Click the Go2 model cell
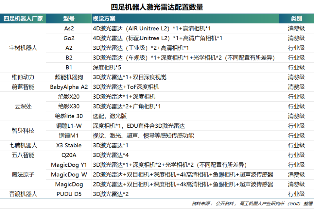 [x=69, y=38]
